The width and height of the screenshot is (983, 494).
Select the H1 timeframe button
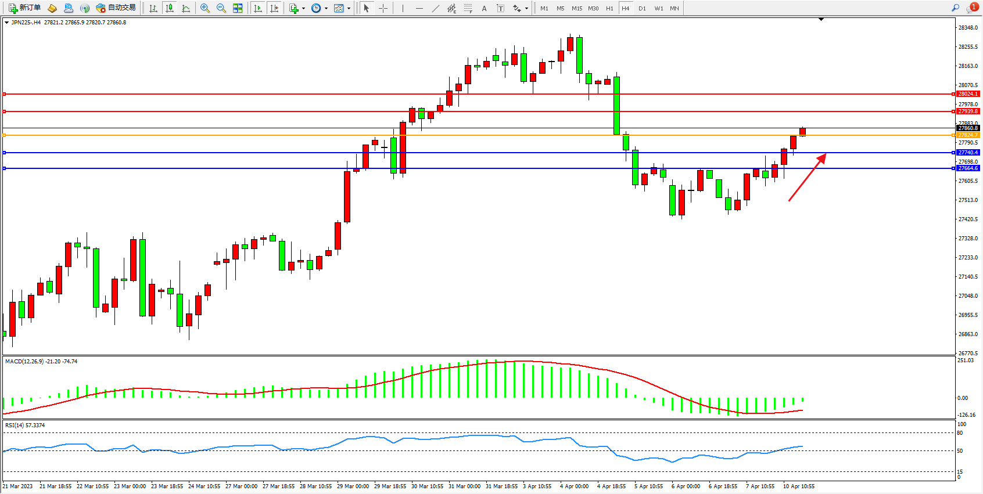tap(609, 8)
